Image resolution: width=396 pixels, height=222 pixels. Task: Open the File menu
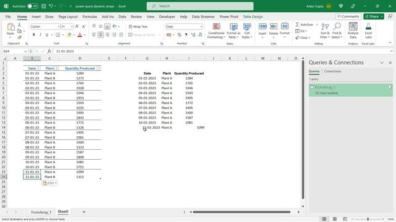click(x=8, y=17)
